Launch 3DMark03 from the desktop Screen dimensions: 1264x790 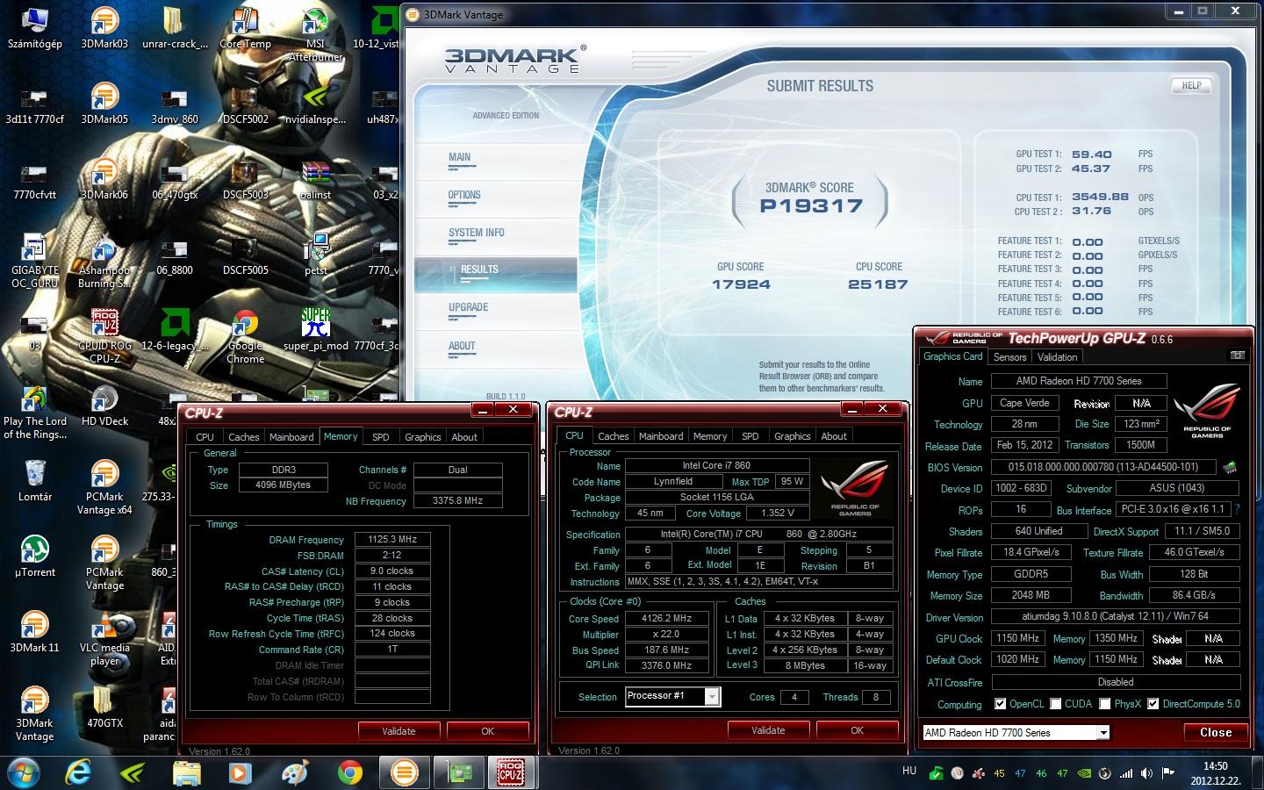tap(104, 27)
